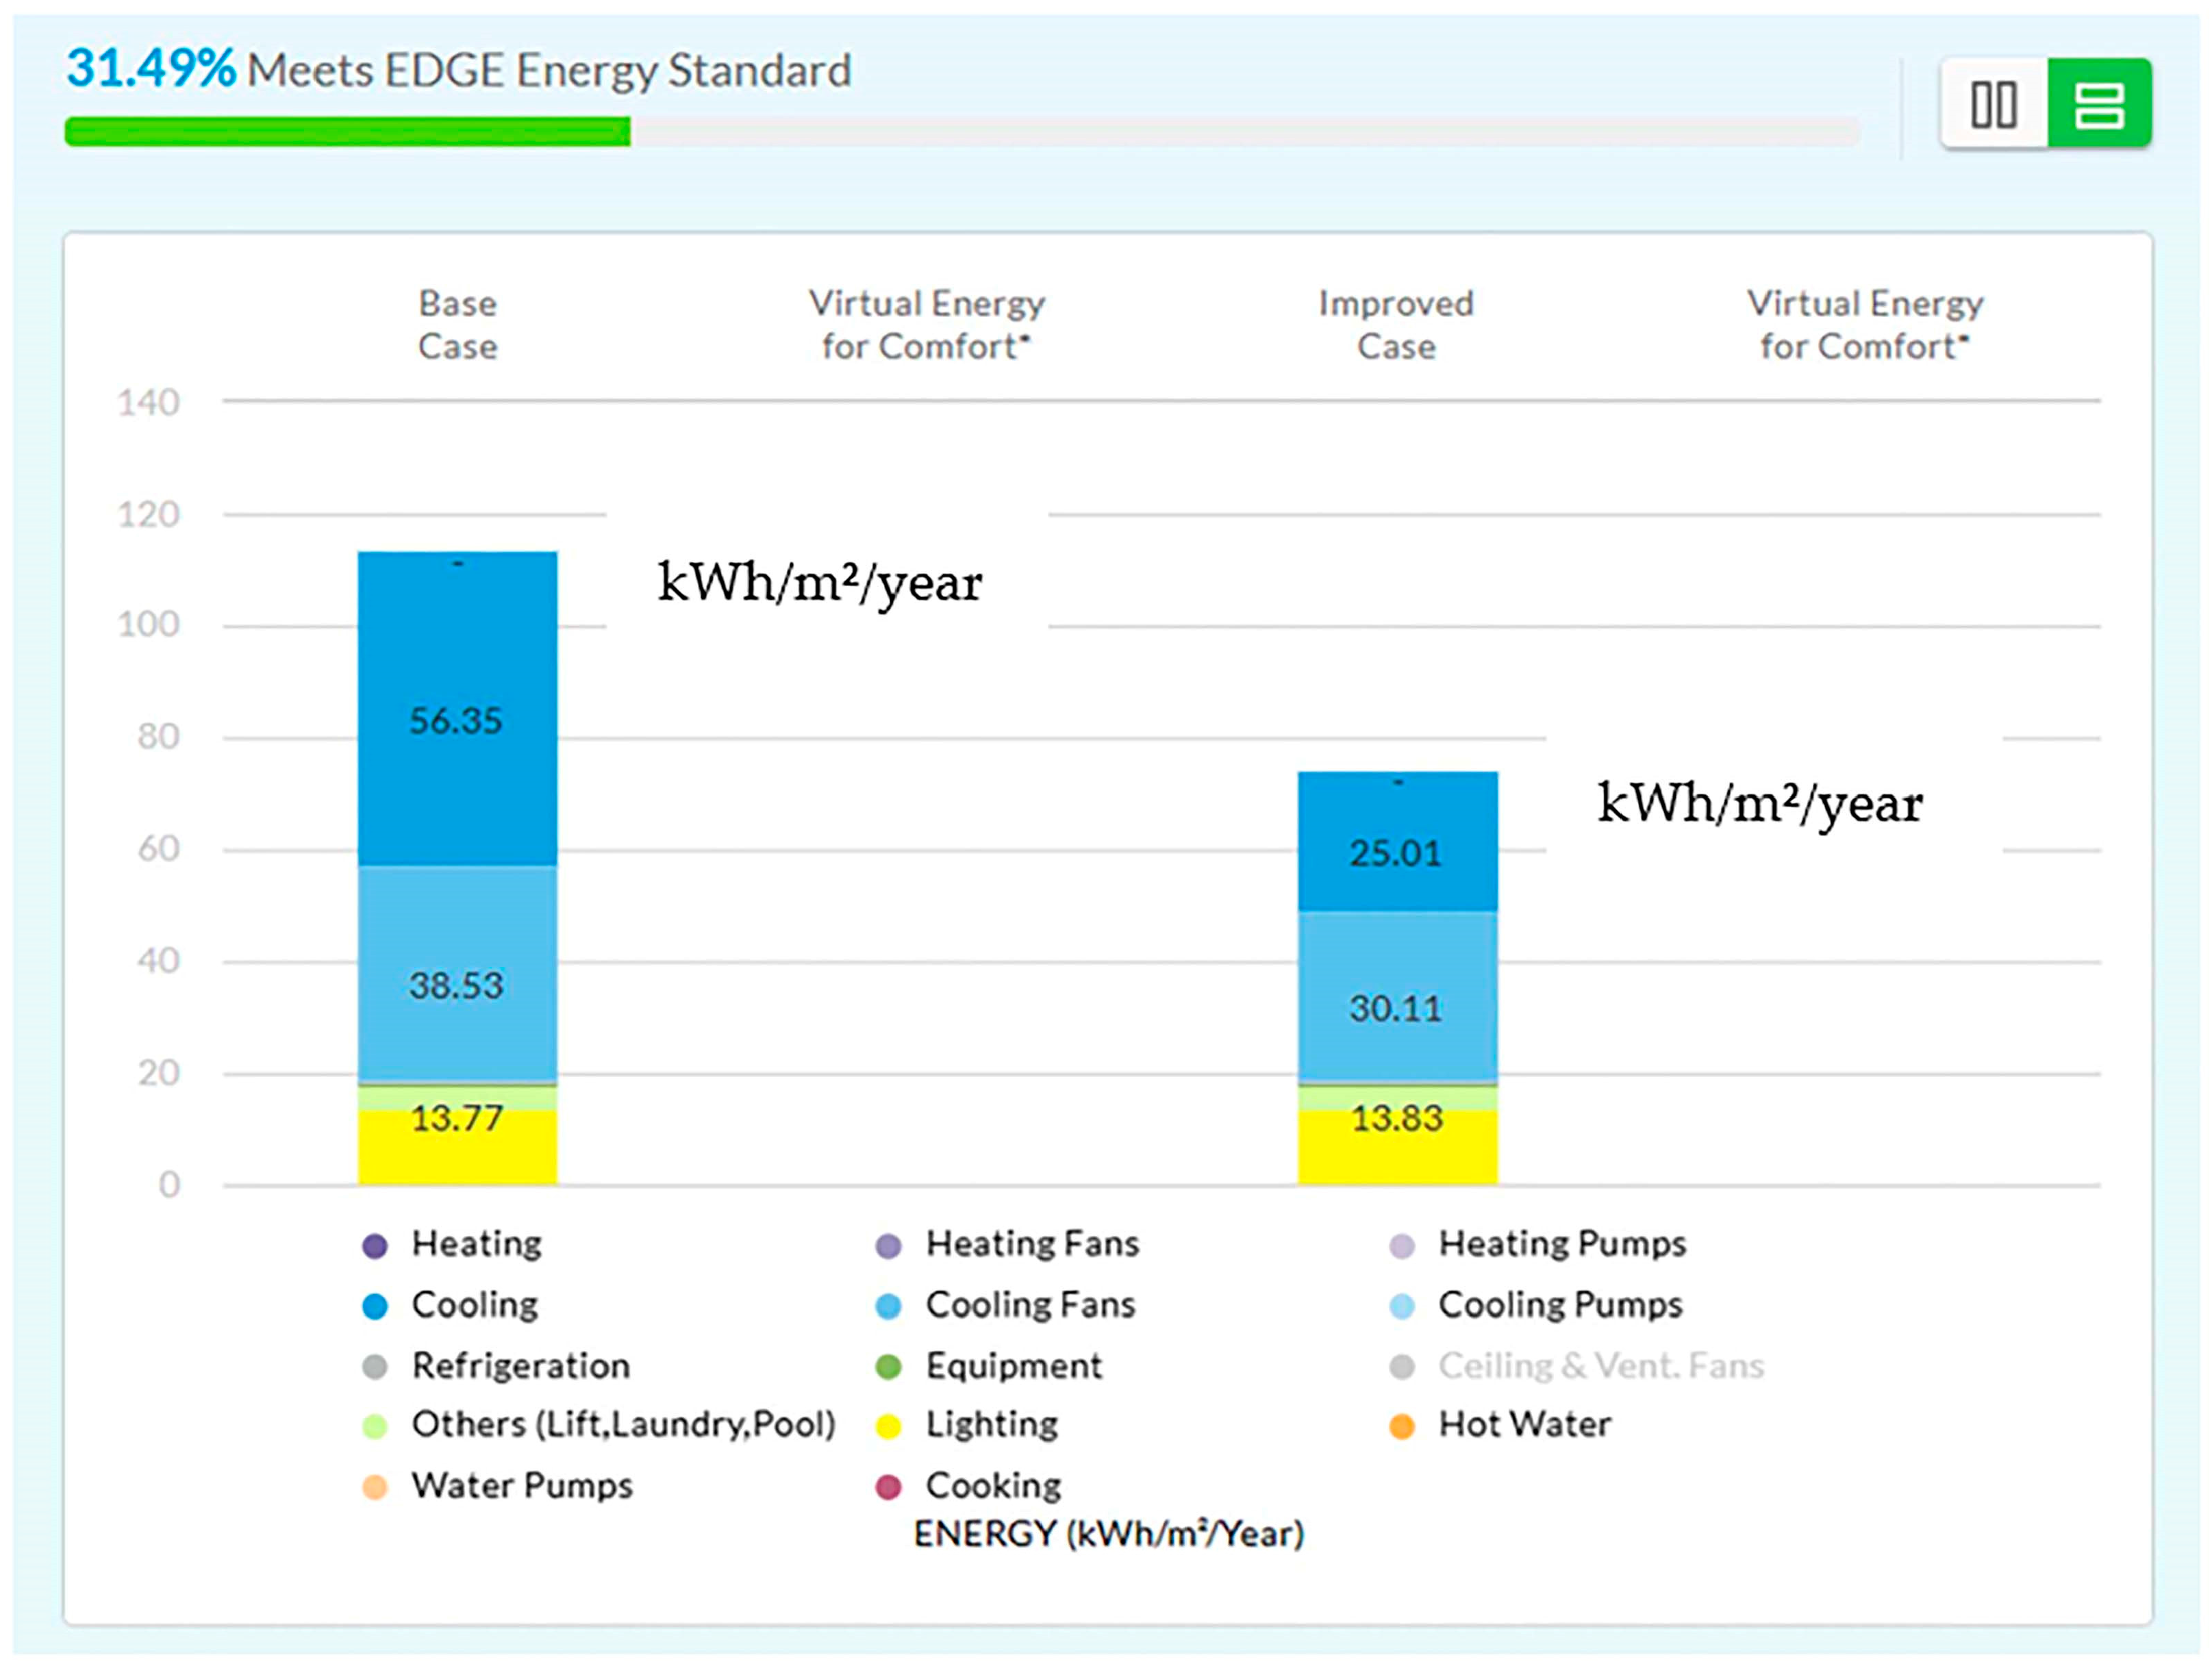Screen dimensions: 2212x1668
Task: Enable Ceiling & Vent. Fans legend item
Action: pos(1600,1366)
